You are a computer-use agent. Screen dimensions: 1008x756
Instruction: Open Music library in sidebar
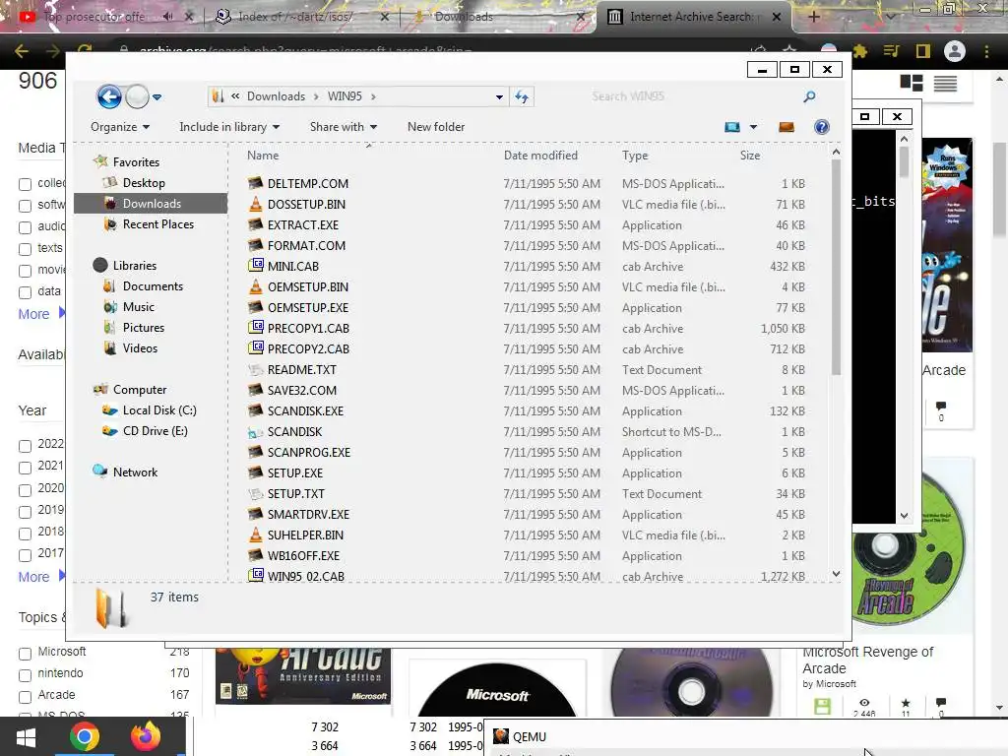point(138,307)
